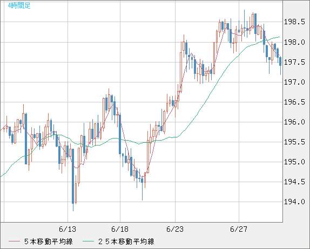Click the ２５本移動平均線 legend text

point(126,241)
